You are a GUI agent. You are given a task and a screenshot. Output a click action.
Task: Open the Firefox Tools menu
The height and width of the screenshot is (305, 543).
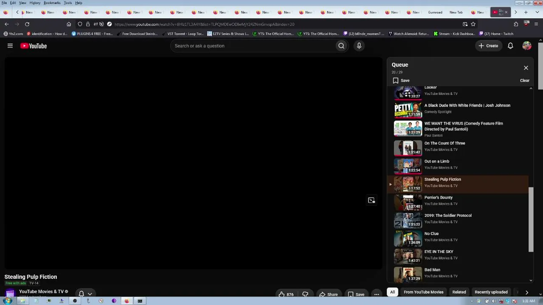click(68, 3)
